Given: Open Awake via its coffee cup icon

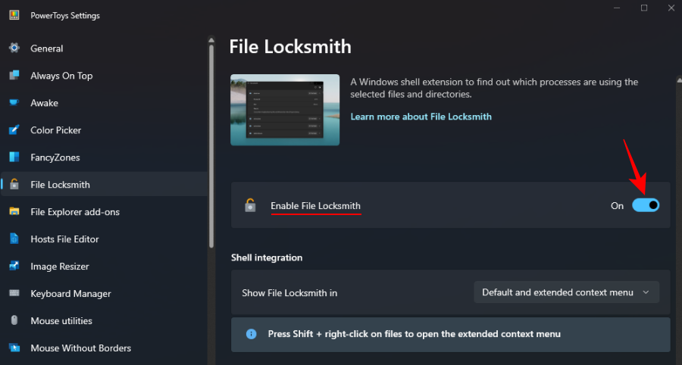Looking at the screenshot, I should pos(14,103).
